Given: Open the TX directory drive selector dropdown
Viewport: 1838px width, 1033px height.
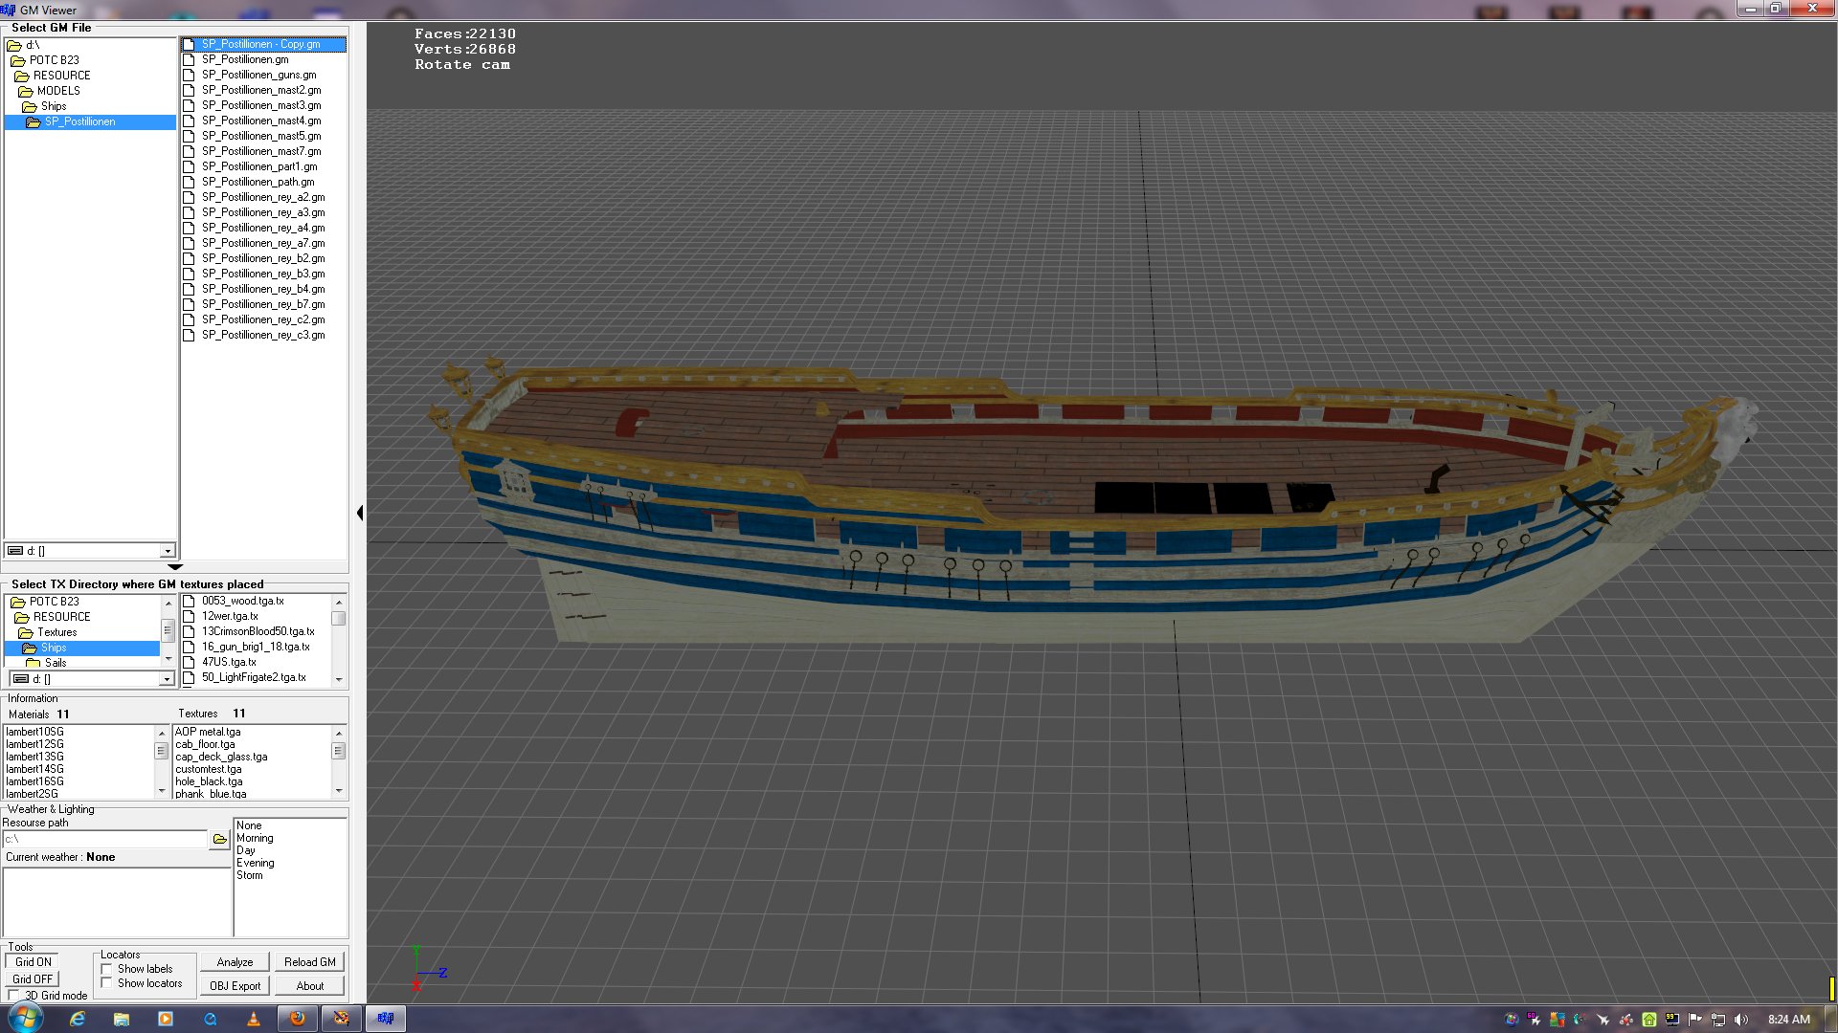Looking at the screenshot, I should (166, 679).
